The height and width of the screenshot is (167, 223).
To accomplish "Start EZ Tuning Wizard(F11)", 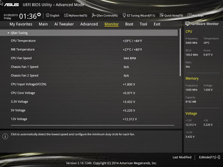I will [139, 15].
